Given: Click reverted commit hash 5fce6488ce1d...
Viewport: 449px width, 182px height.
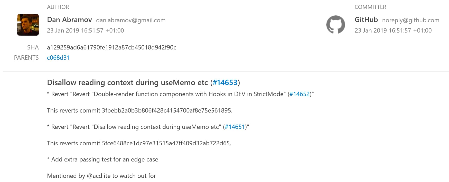Looking at the screenshot, I should tap(166, 143).
